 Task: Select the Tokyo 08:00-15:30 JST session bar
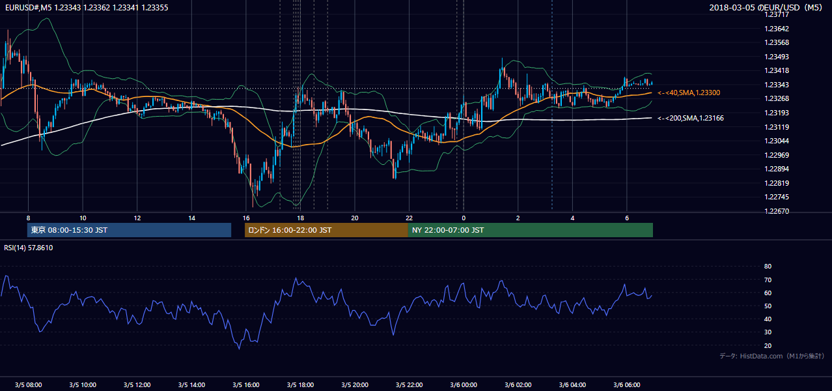click(x=130, y=230)
